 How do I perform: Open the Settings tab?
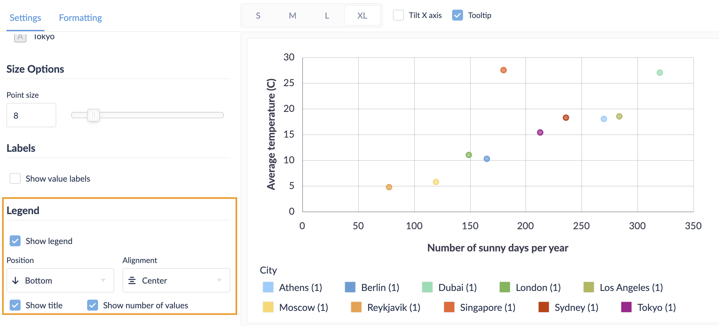pyautogui.click(x=25, y=18)
